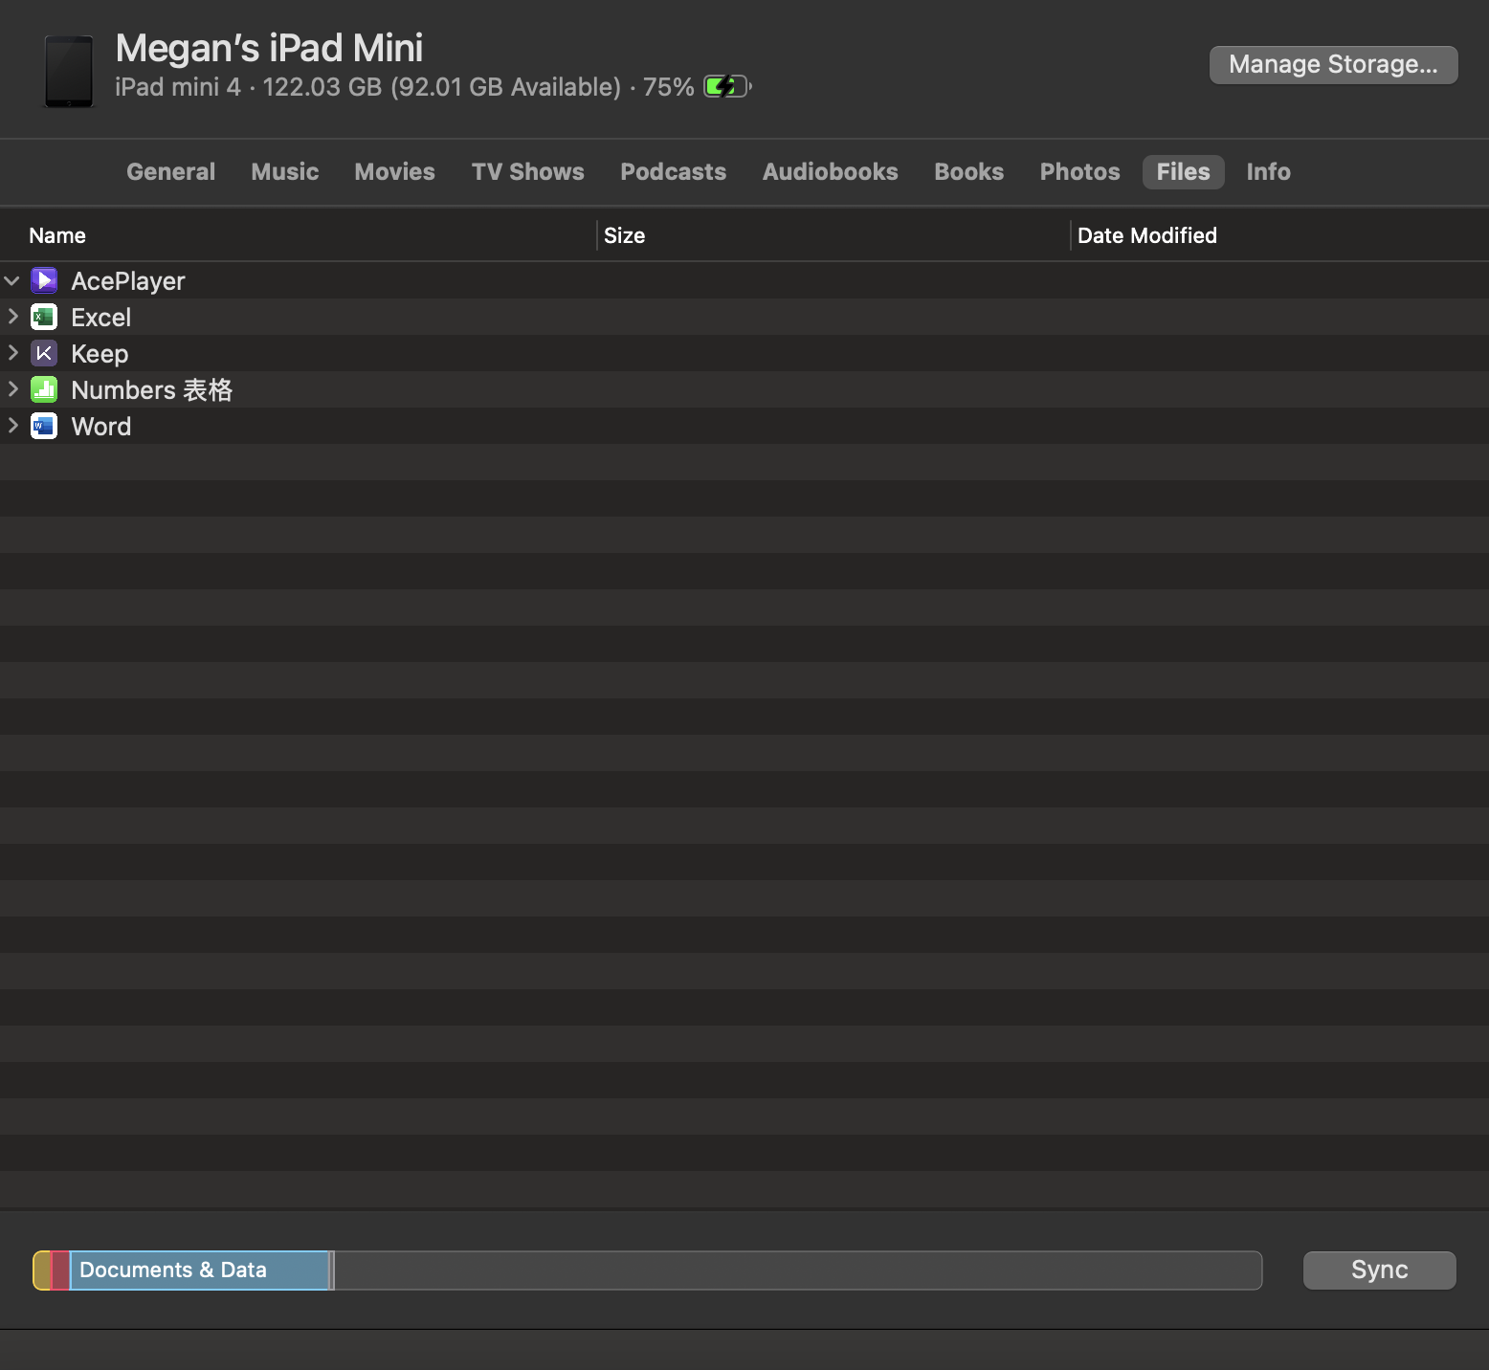Click the AcePlayer app icon
The image size is (1489, 1370).
44,280
